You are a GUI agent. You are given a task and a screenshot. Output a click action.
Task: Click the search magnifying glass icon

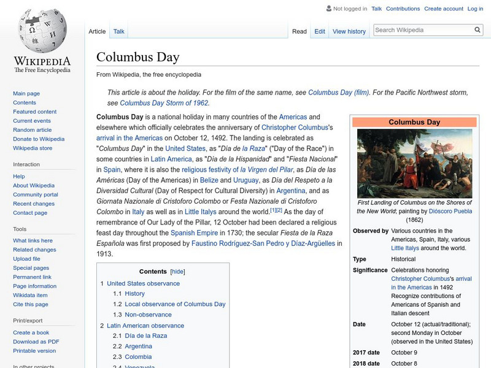click(x=477, y=29)
